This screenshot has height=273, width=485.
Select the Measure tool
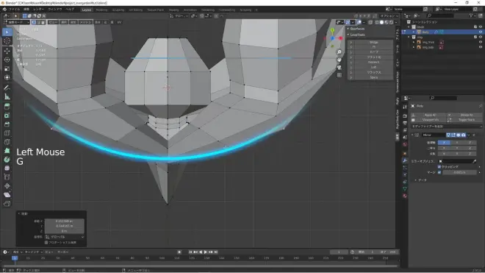tap(7, 96)
